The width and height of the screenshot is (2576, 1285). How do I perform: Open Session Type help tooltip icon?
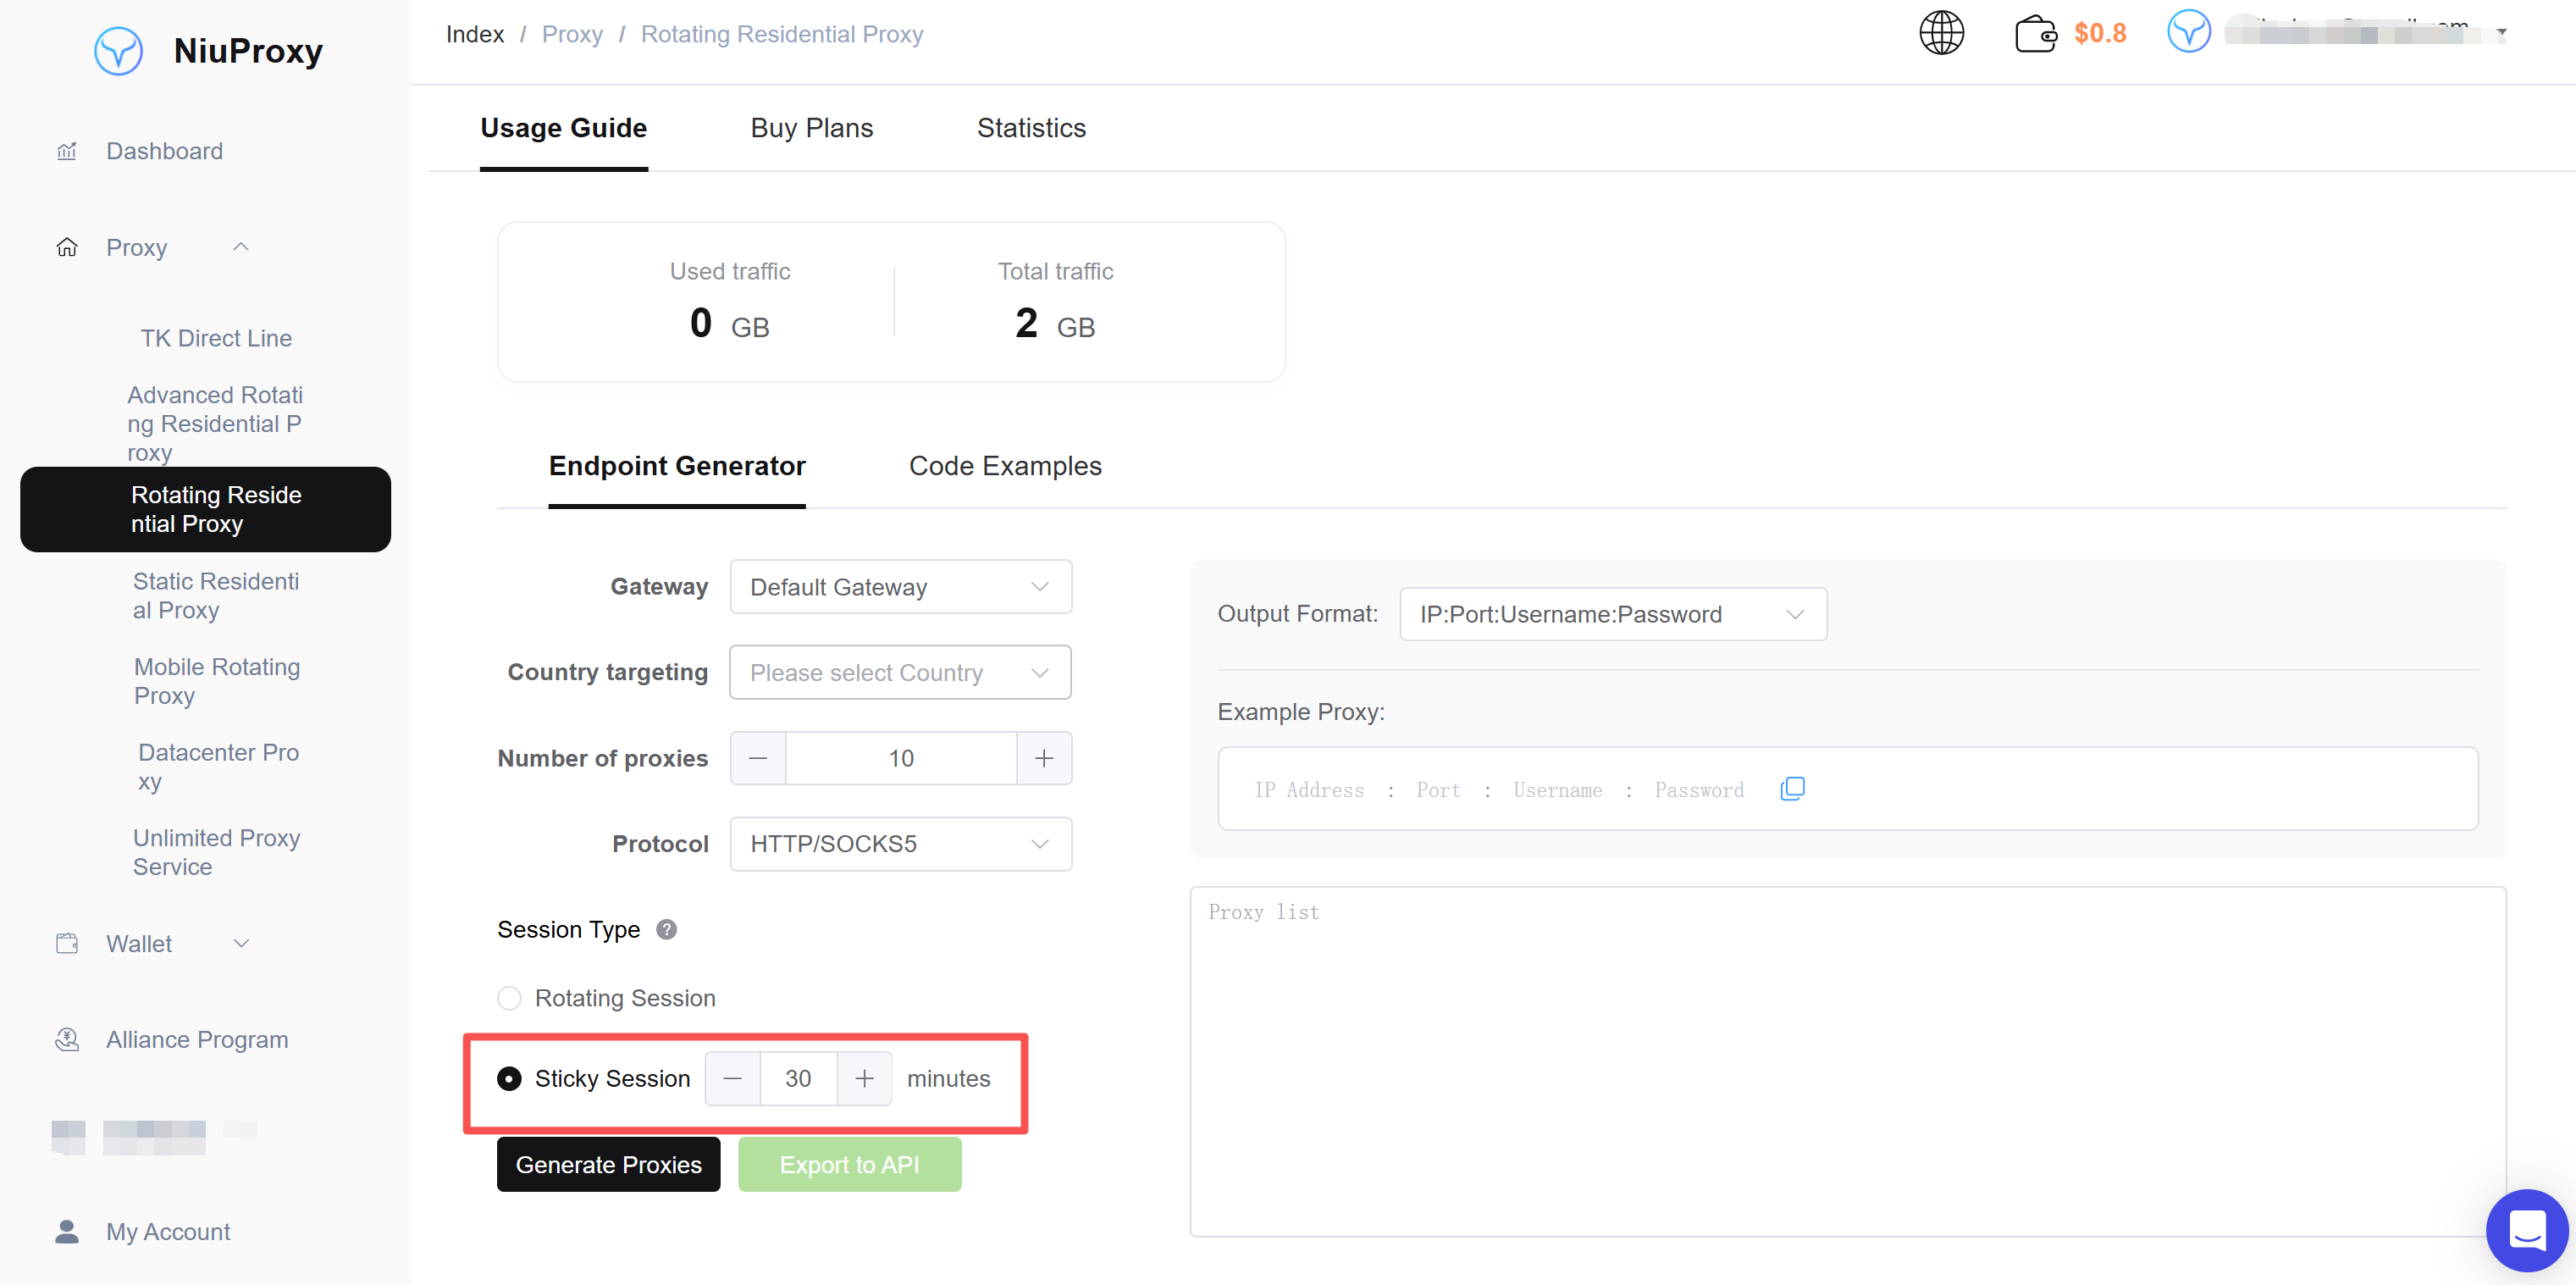[666, 929]
